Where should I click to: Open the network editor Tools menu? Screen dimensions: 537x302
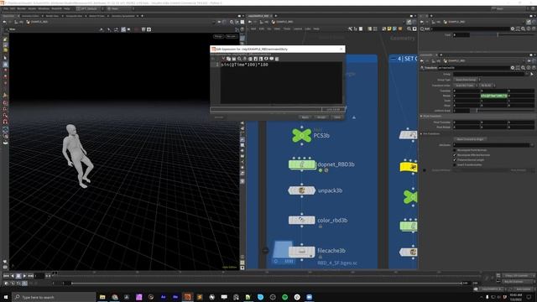coord(287,29)
